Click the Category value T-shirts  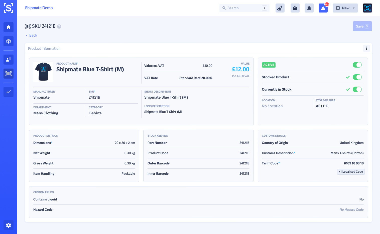(x=95, y=113)
